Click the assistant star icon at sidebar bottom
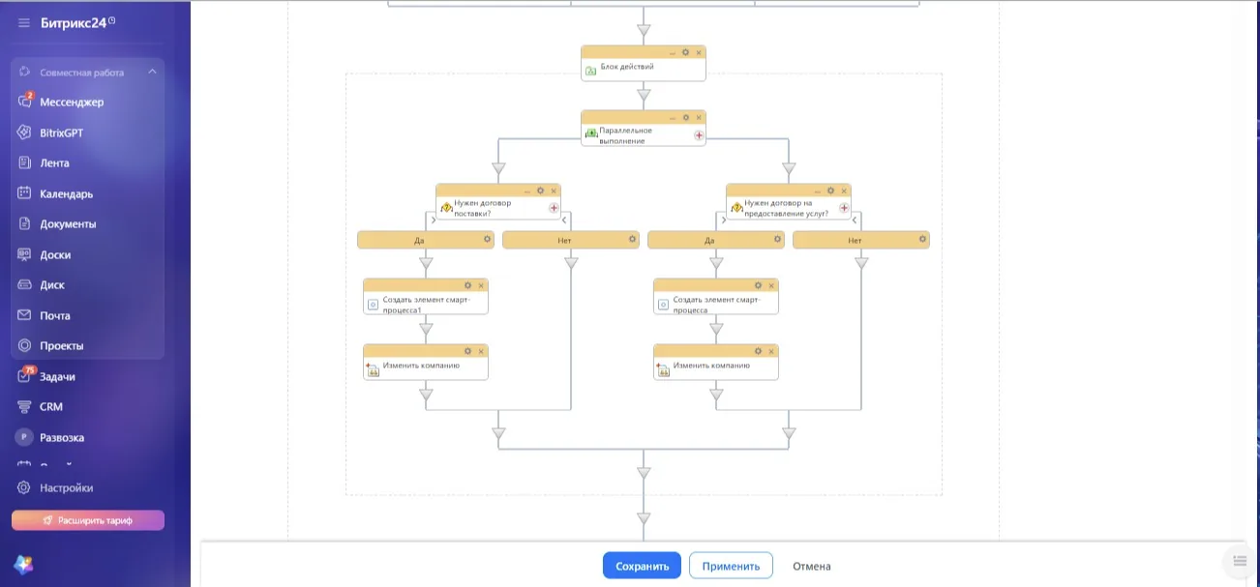Image resolution: width=1260 pixels, height=587 pixels. [x=23, y=564]
